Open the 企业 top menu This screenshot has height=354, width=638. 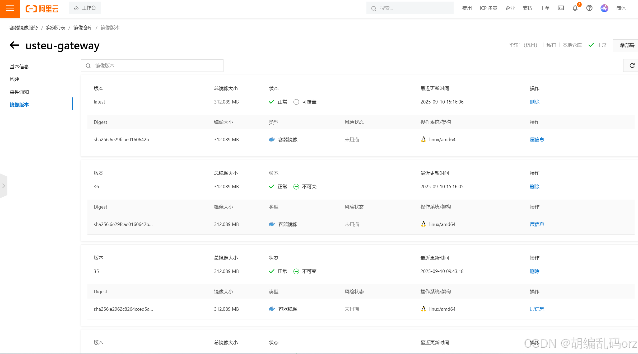pyautogui.click(x=510, y=8)
